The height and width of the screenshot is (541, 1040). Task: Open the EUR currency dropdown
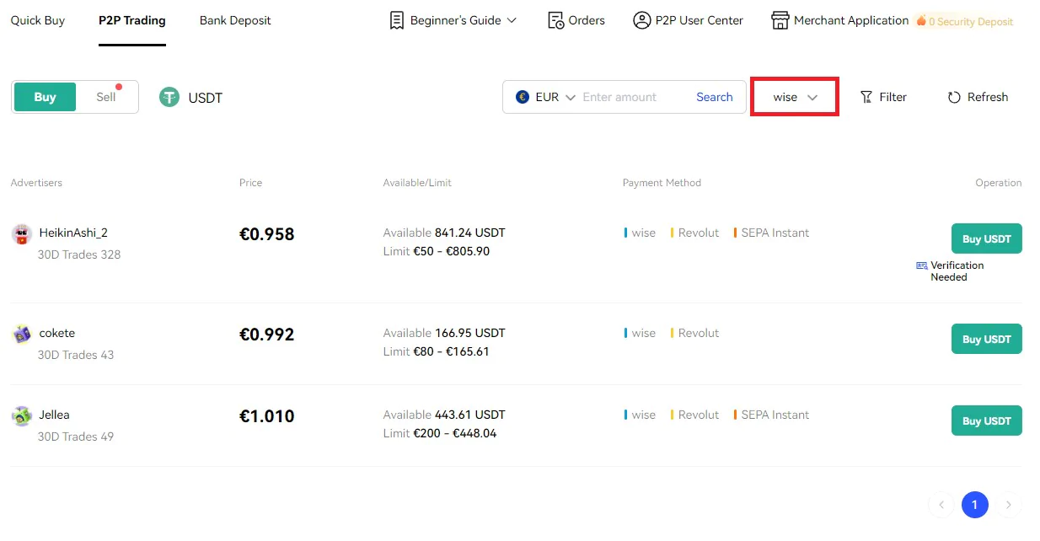point(546,97)
